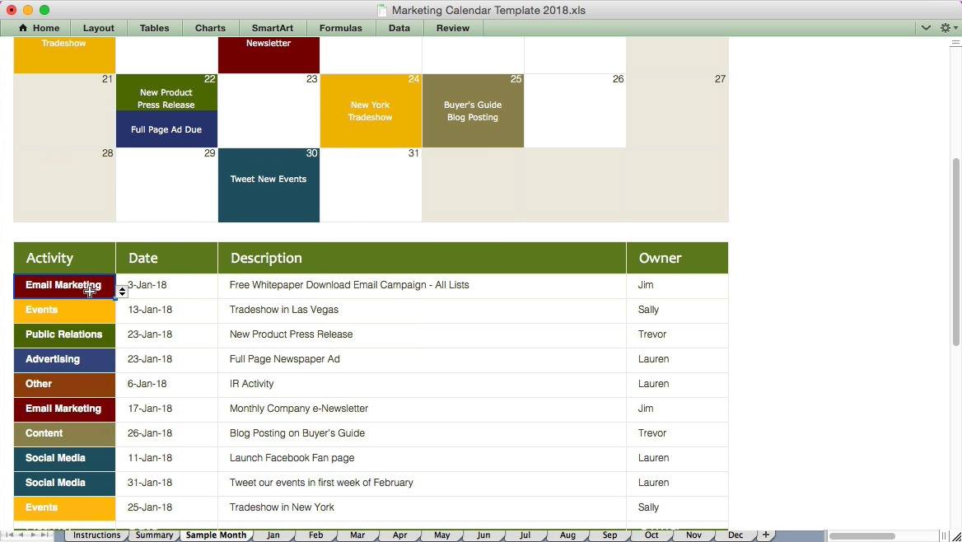The height and width of the screenshot is (542, 962).
Task: Click the Full Page Ad Due block
Action: (166, 129)
